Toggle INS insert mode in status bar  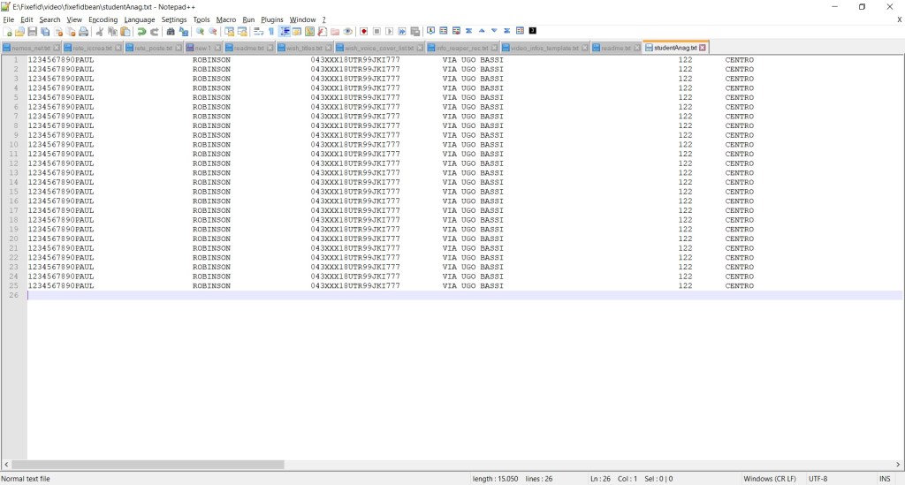coord(885,479)
